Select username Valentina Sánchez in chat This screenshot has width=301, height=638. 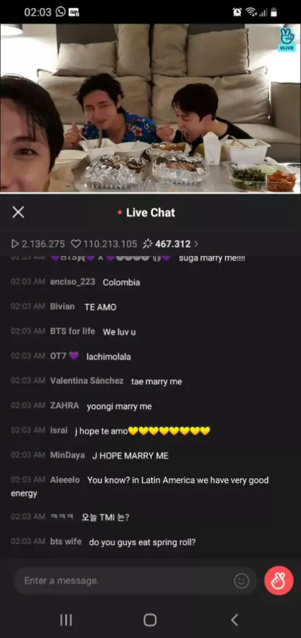(x=87, y=381)
